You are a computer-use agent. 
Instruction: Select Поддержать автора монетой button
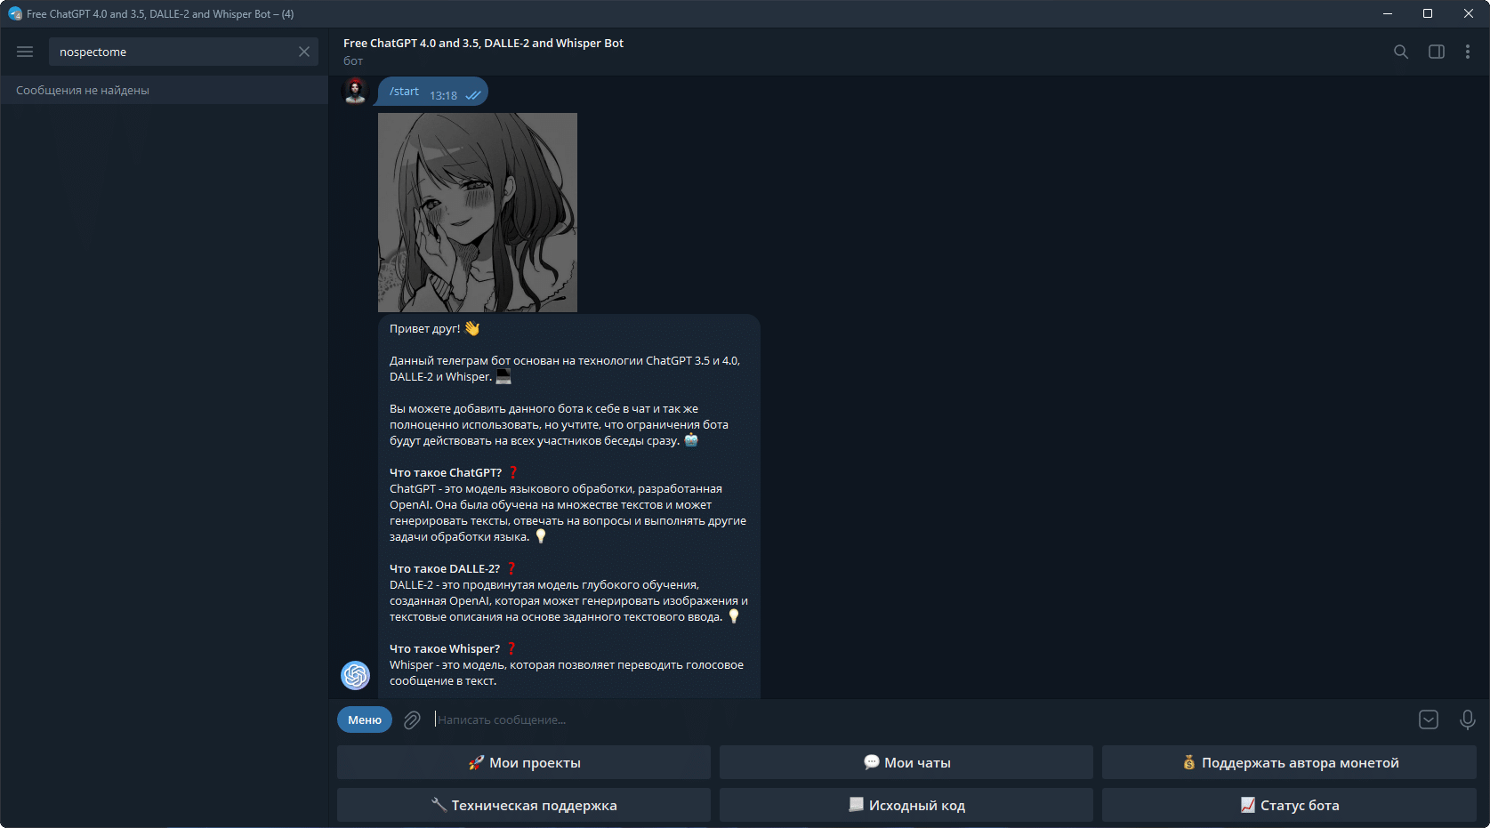[1289, 762]
